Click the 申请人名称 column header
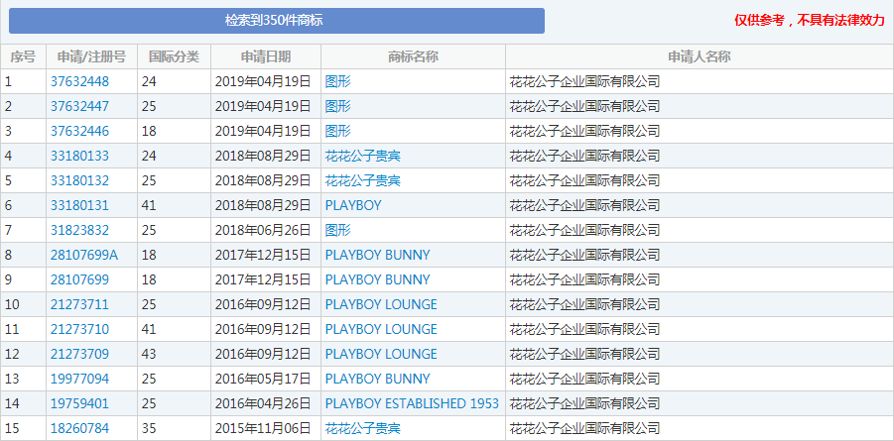Screen dimensions: 894x441 699,56
